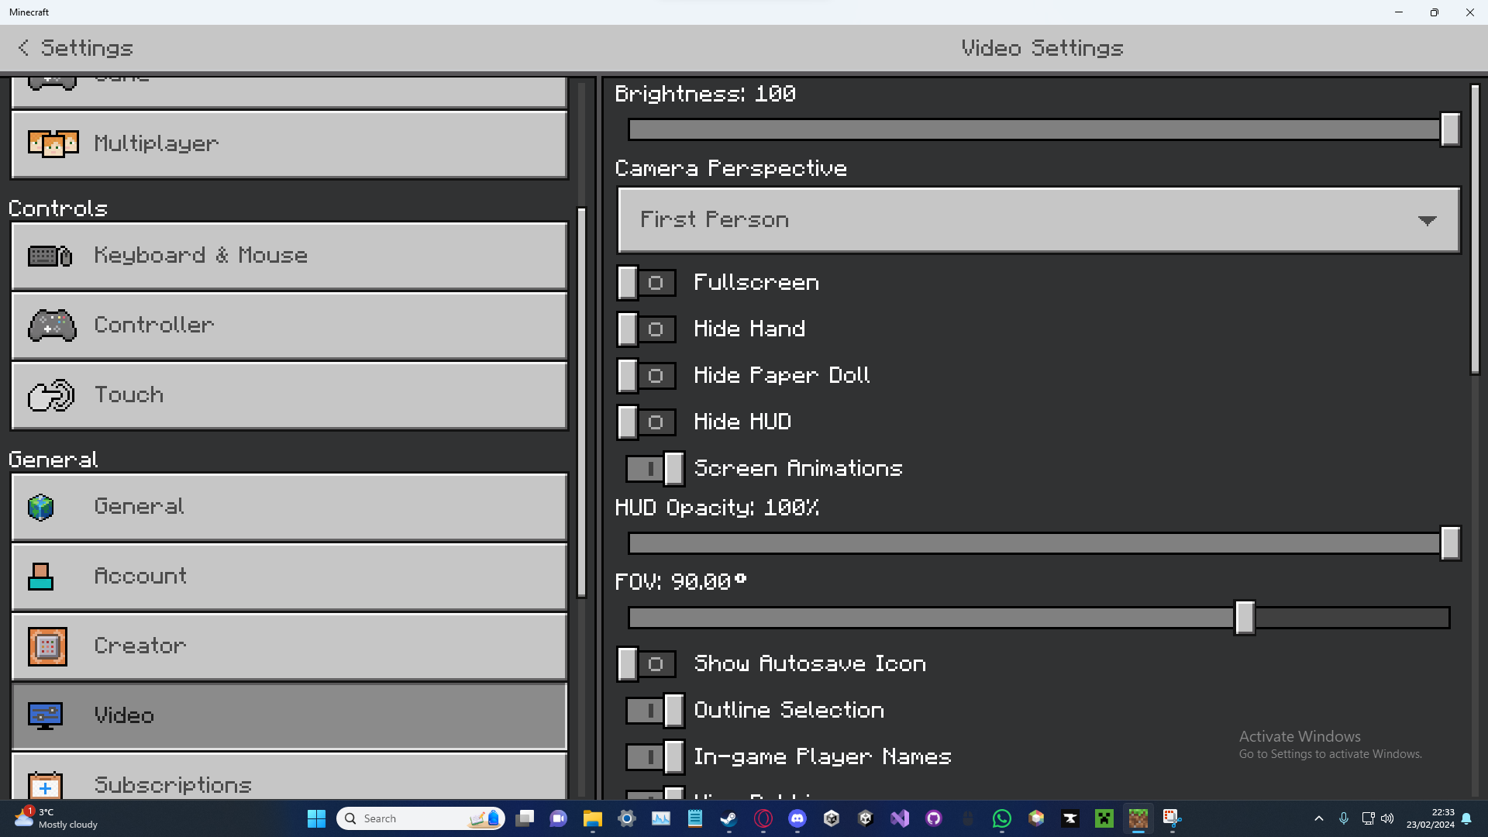Click the Multiplayer faces icon

point(53,144)
